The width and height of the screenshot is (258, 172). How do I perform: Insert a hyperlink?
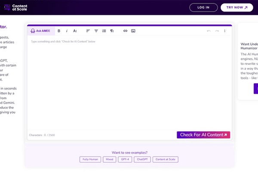coord(125,31)
